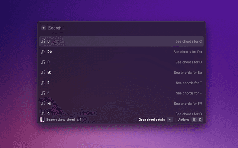This screenshot has height=148, width=238.
Task: Click the music note icon beside Db
Action: [43, 52]
